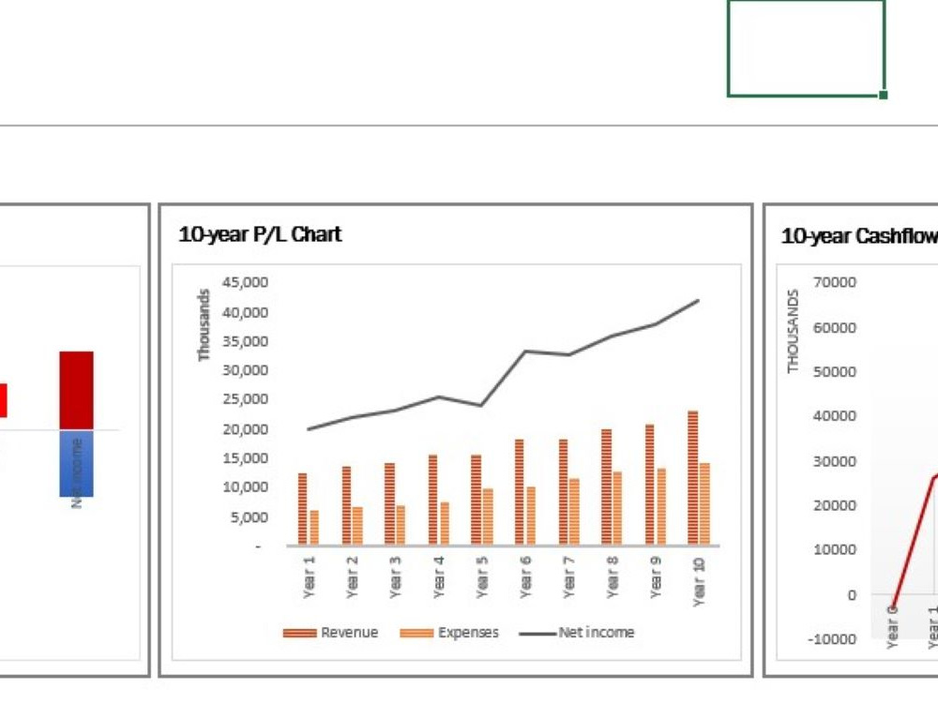938x703 pixels.
Task: Click the '10-year Cashflow' title
Action: pyautogui.click(x=859, y=236)
